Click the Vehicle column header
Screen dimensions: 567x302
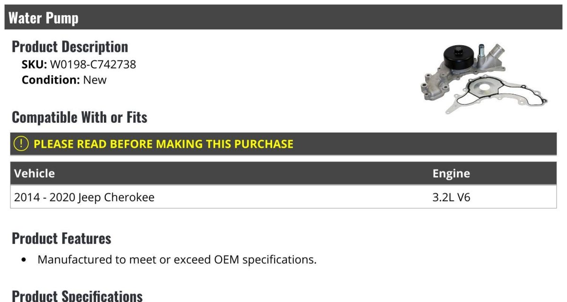tap(34, 174)
